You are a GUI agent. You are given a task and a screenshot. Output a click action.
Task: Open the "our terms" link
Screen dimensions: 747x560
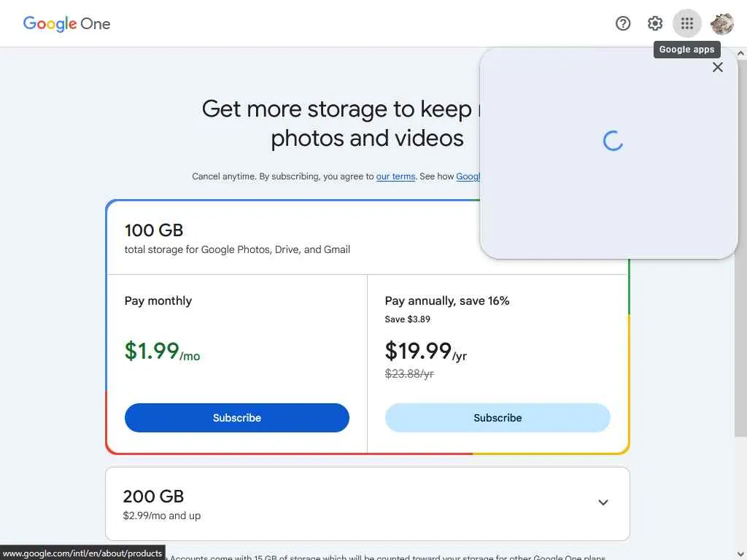click(395, 176)
